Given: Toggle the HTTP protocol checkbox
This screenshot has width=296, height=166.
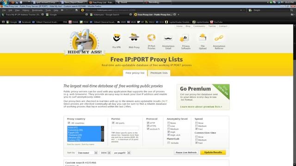Looking at the screenshot, I should coord(148,123).
